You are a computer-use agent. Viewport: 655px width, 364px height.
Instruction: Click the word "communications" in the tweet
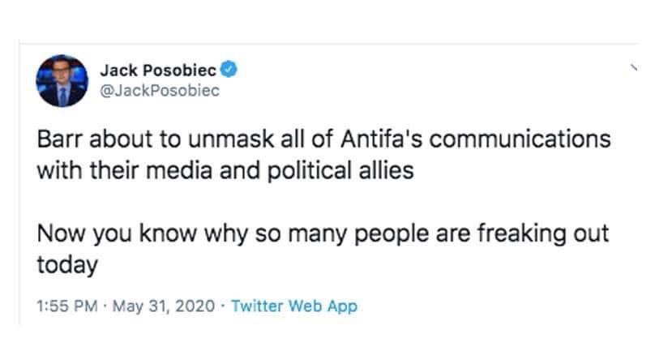(524, 139)
